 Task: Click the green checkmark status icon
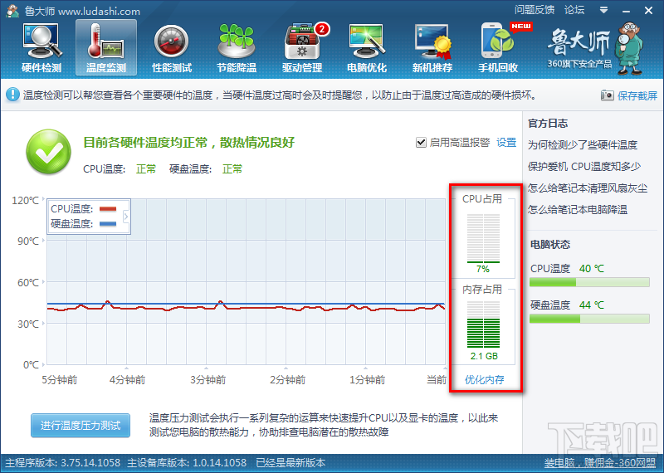(x=48, y=152)
